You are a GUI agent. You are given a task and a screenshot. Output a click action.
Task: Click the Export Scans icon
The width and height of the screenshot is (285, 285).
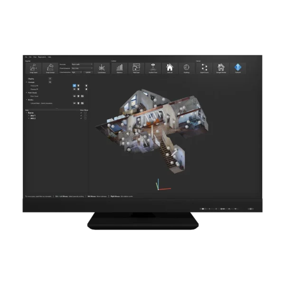[x=204, y=68]
